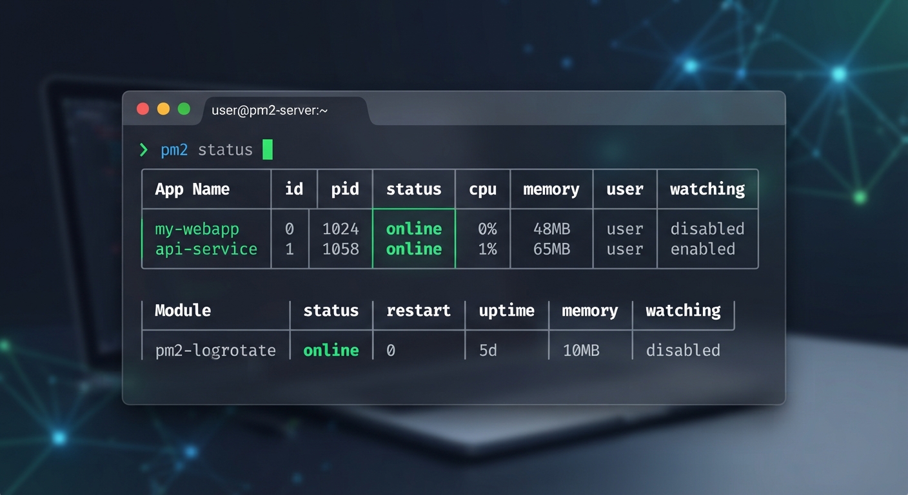Click id 1 of api-service
Viewport: 908px width, 495px height.
tap(290, 249)
